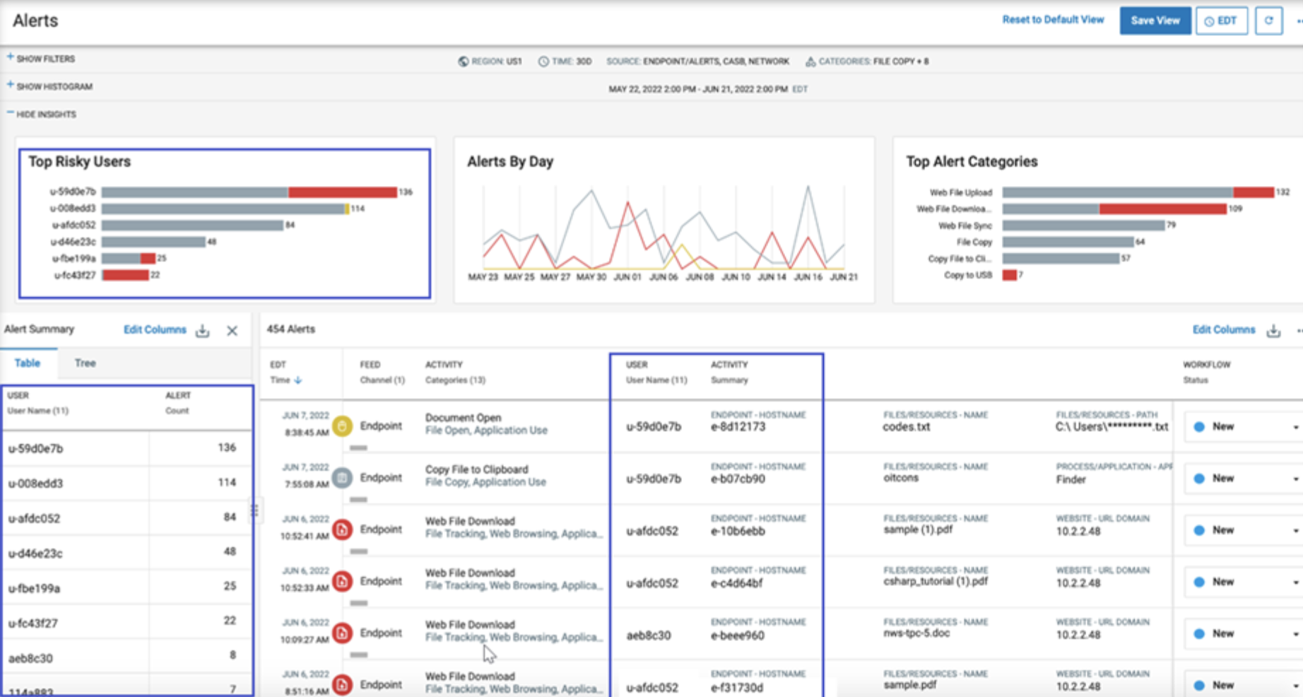Viewport: 1303px width, 697px height.
Task: Click the Channel (1) column header
Action: 382,380
